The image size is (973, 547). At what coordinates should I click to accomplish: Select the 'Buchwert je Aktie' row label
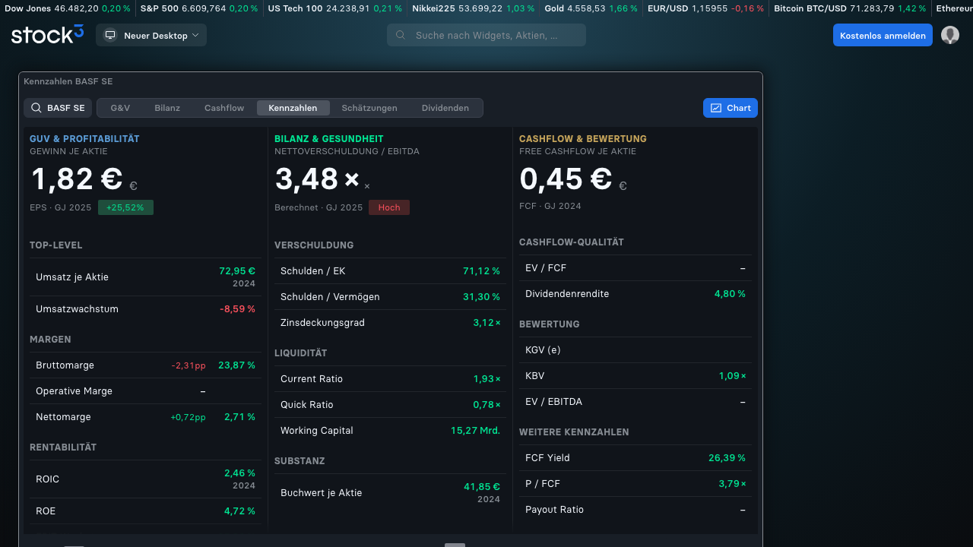coord(322,493)
